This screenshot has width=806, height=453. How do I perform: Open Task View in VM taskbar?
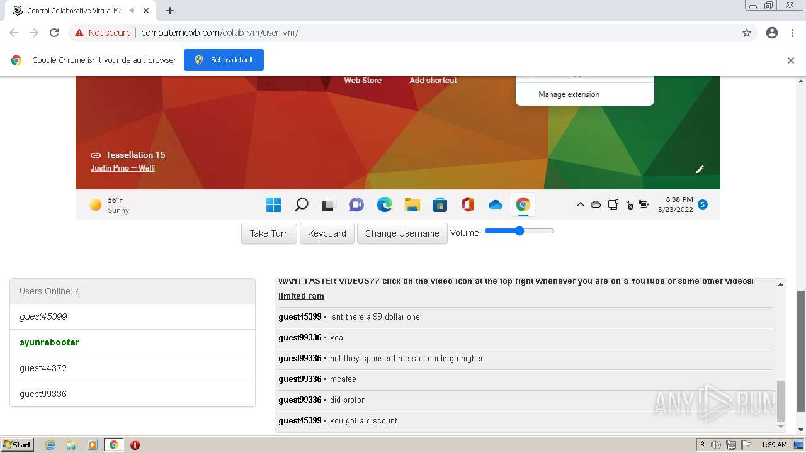coord(329,204)
